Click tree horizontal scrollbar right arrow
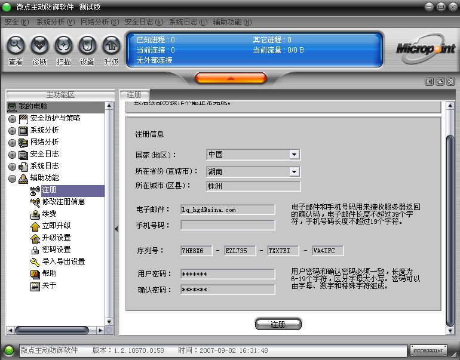 (x=100, y=330)
